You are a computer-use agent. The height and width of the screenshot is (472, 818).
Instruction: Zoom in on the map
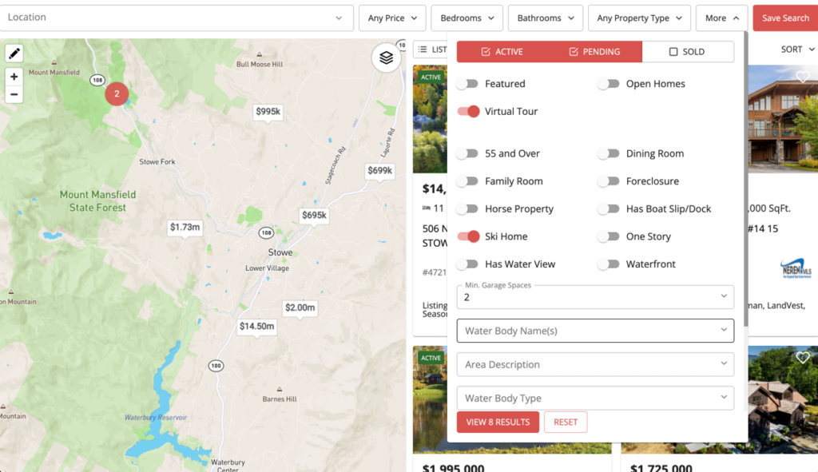[14, 77]
